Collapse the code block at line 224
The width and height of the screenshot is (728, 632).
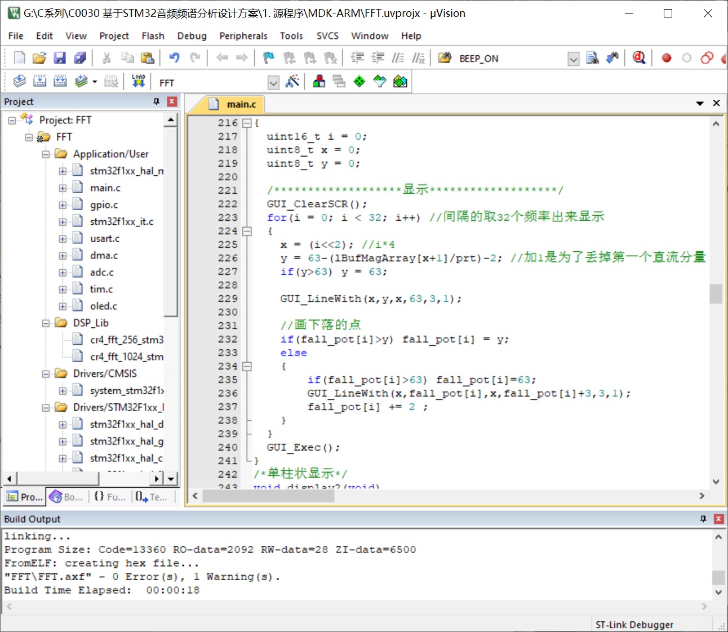point(247,231)
